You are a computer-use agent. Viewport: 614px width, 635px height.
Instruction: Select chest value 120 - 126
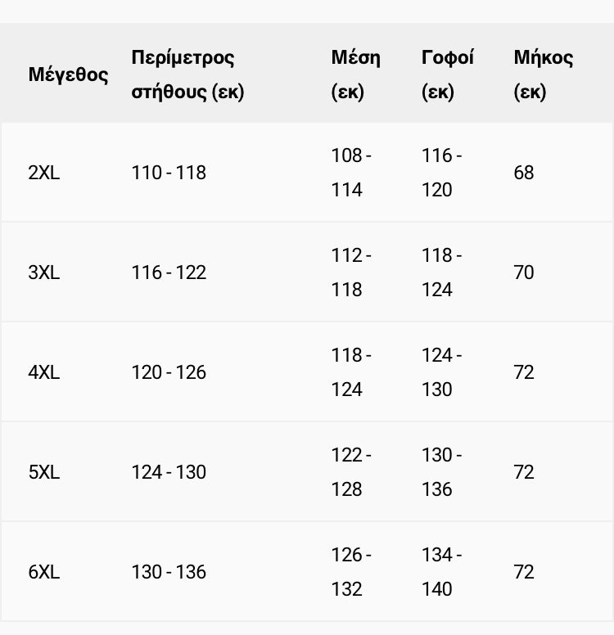pos(169,372)
